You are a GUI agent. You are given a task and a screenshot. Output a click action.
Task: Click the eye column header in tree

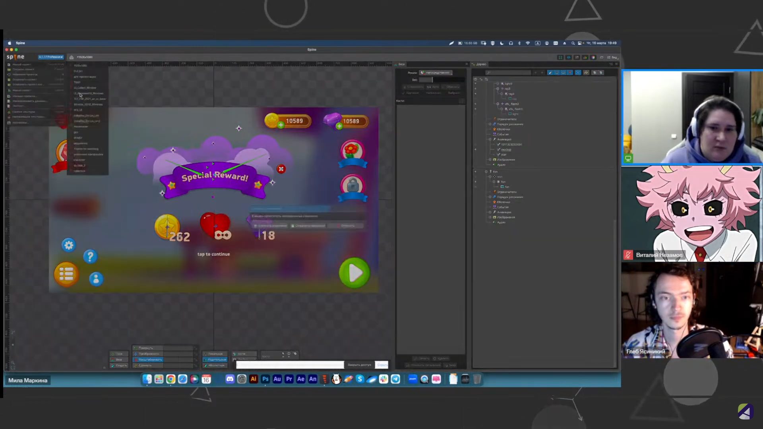(x=475, y=79)
